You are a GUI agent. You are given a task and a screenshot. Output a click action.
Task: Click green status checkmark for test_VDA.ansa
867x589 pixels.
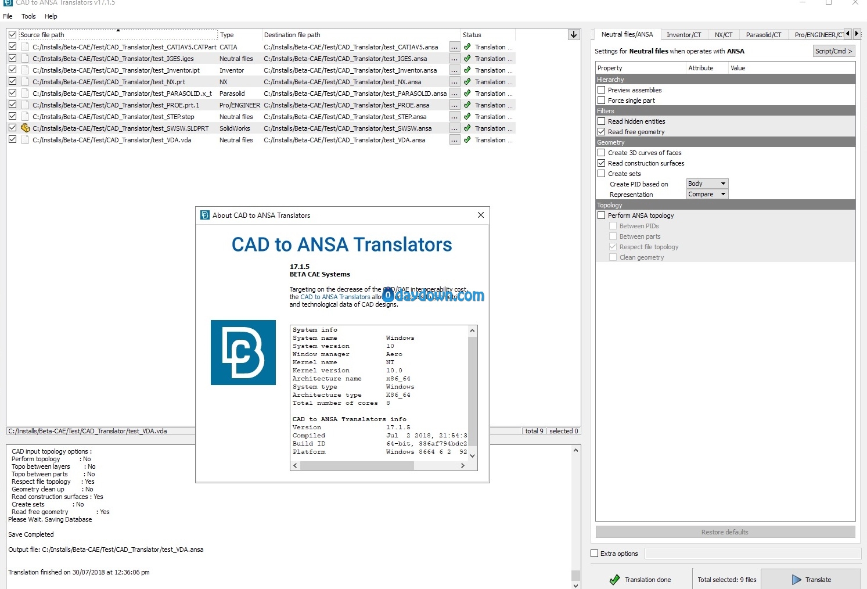[467, 139]
